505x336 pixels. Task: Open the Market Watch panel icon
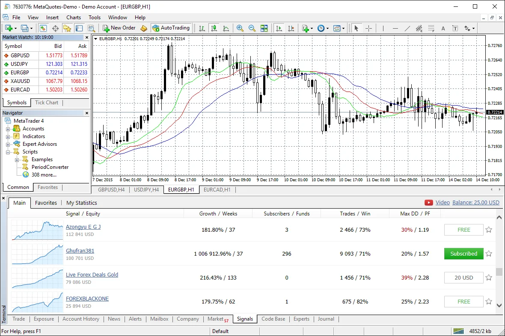[x=43, y=28]
